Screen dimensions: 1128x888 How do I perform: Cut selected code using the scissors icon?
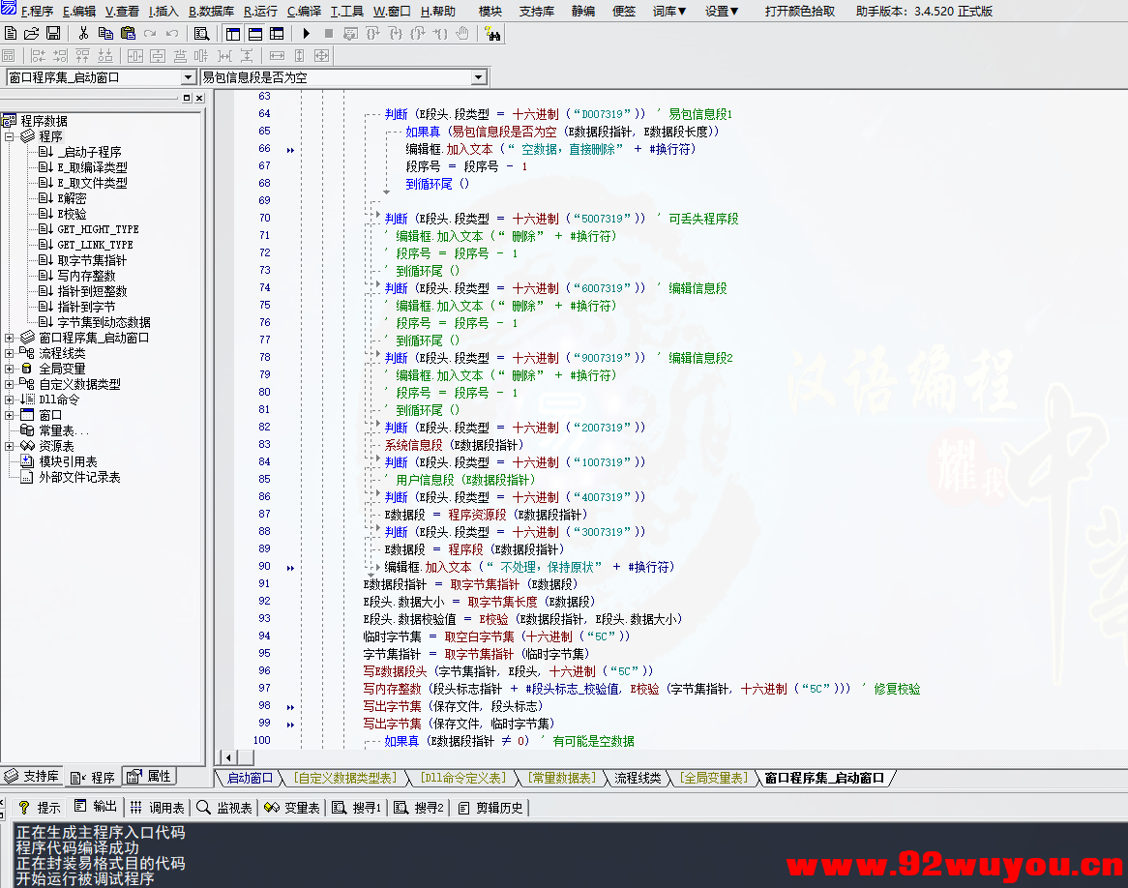82,33
